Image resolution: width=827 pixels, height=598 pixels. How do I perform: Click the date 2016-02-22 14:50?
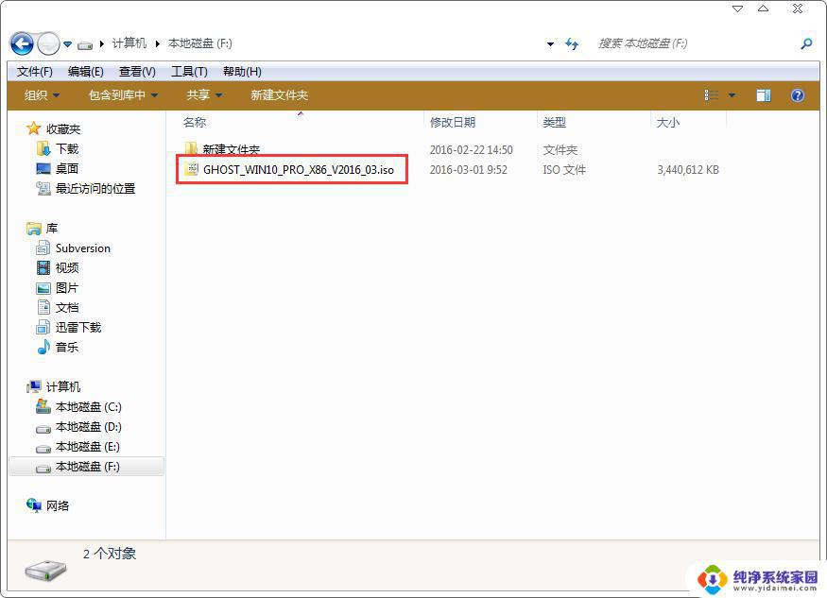[x=471, y=150]
